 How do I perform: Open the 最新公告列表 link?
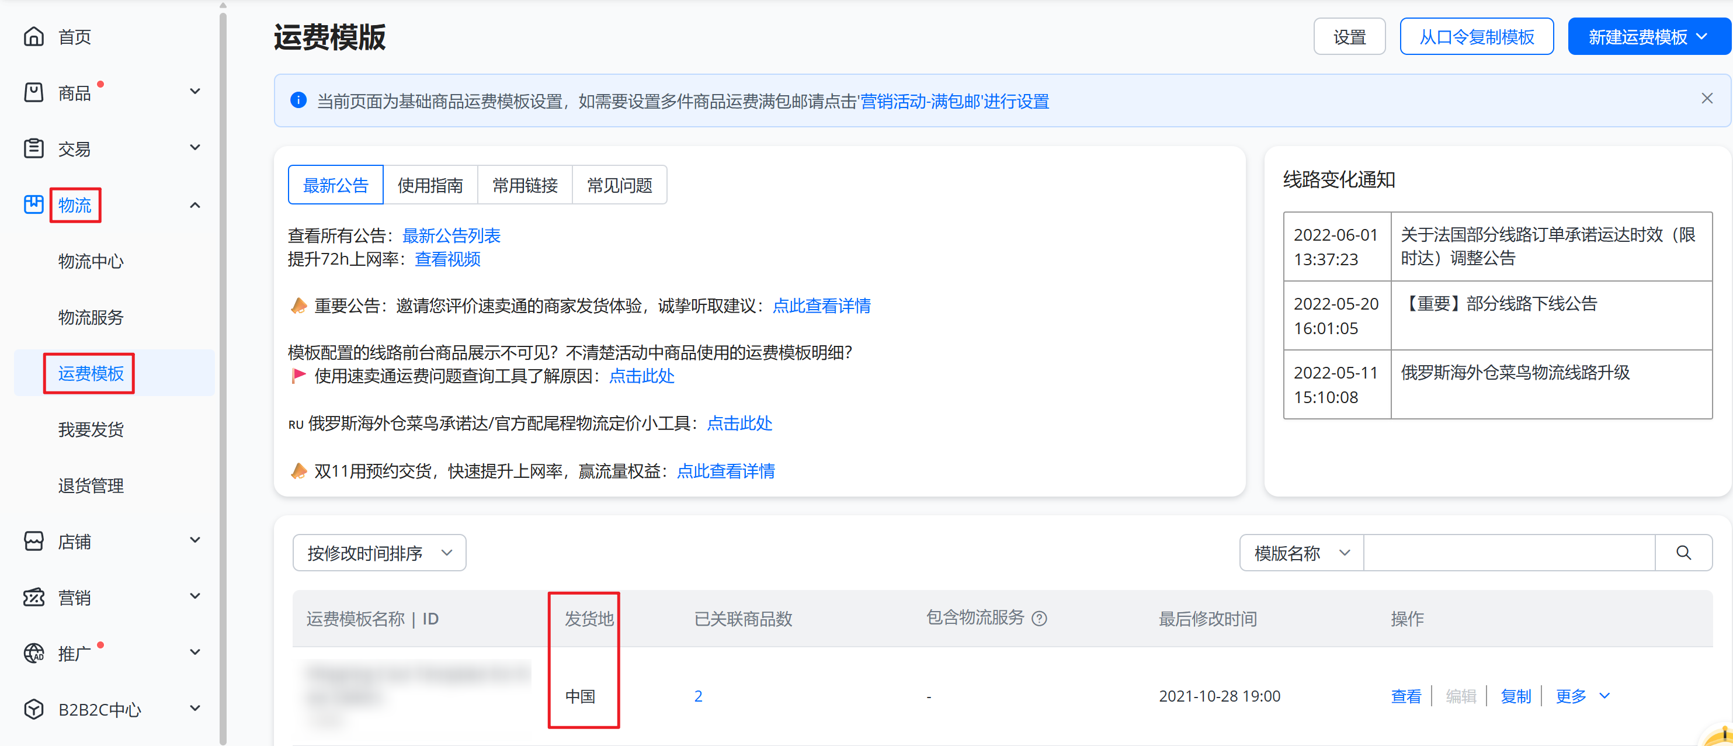pyautogui.click(x=451, y=235)
